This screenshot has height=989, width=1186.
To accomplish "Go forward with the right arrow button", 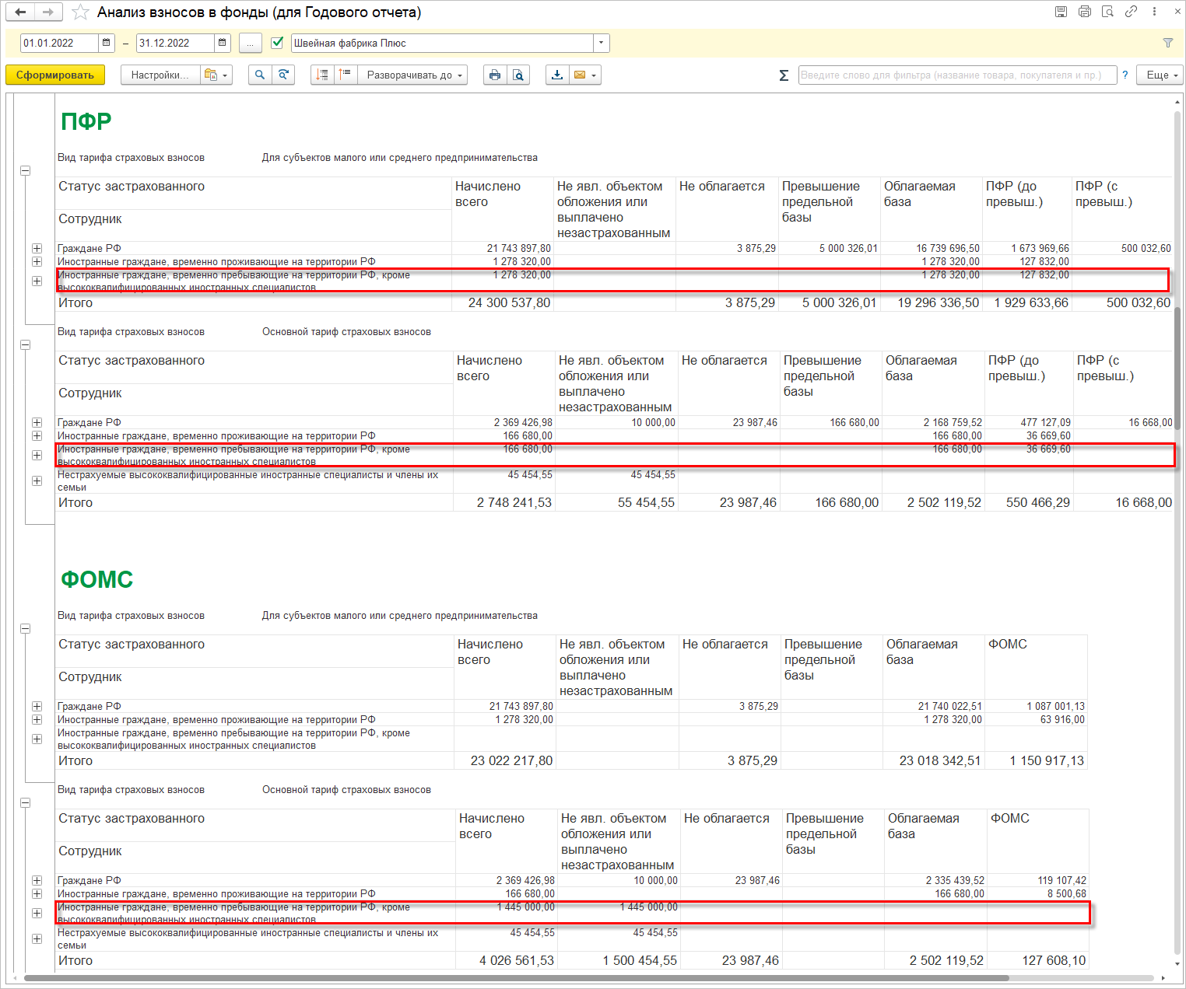I will [x=48, y=12].
